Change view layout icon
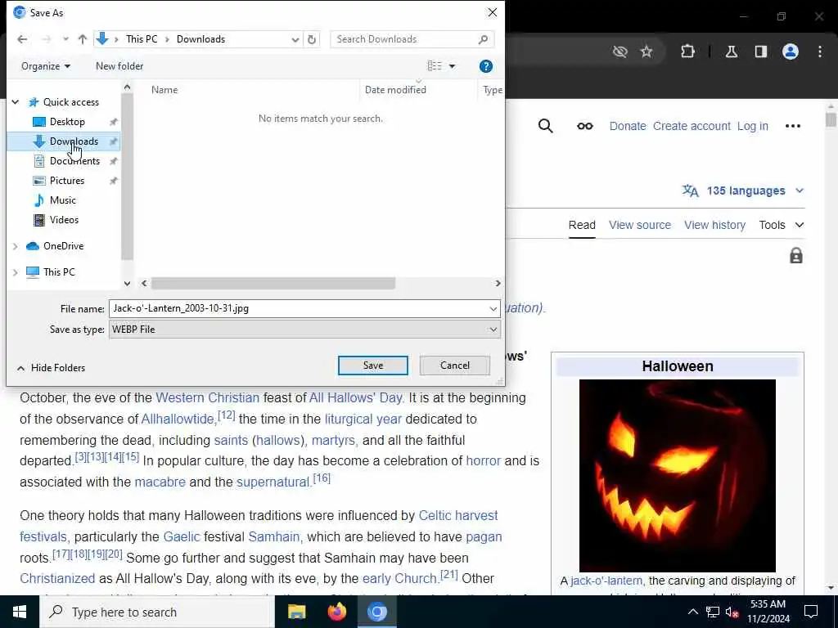This screenshot has height=628, width=838. 435,66
